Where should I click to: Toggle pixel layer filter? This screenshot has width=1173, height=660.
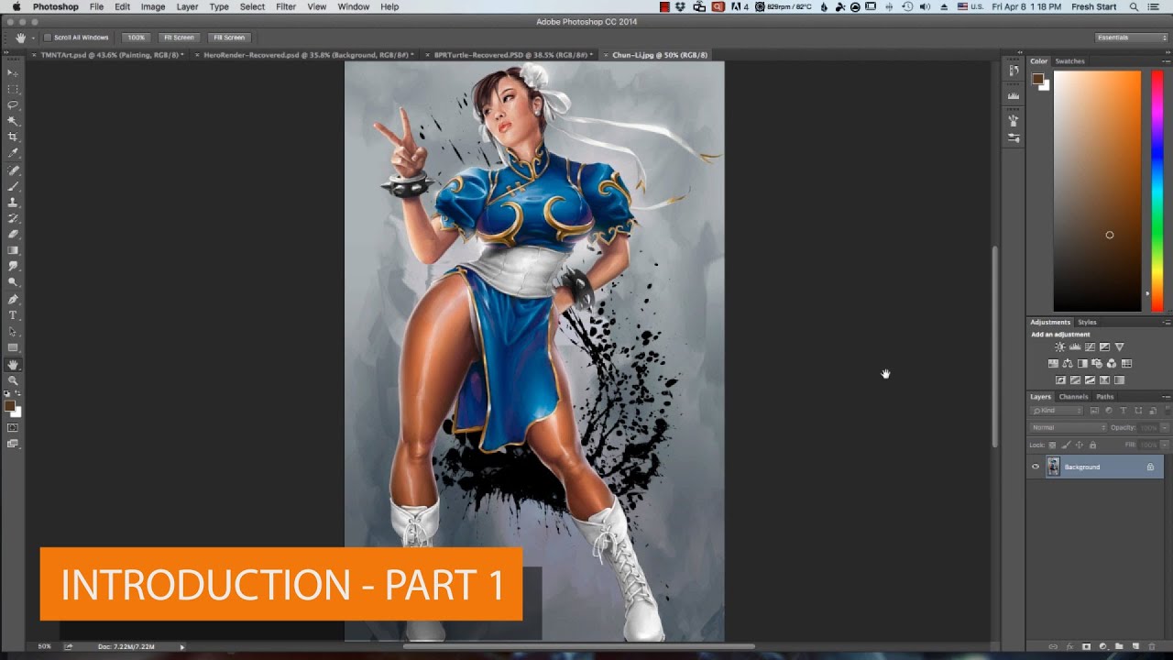click(x=1094, y=411)
